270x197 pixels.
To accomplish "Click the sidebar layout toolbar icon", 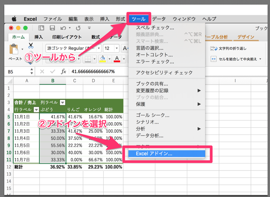I will pos(41,28).
